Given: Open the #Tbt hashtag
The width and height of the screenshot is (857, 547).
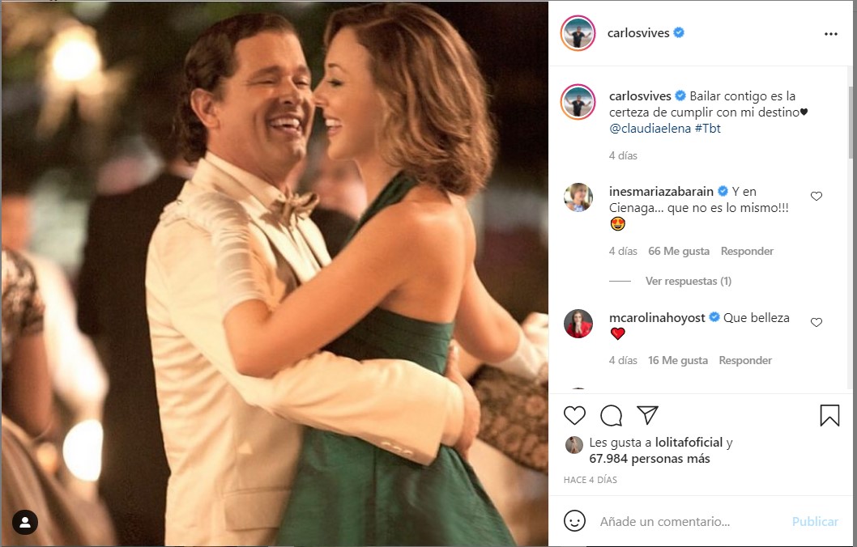Looking at the screenshot, I should (x=710, y=128).
